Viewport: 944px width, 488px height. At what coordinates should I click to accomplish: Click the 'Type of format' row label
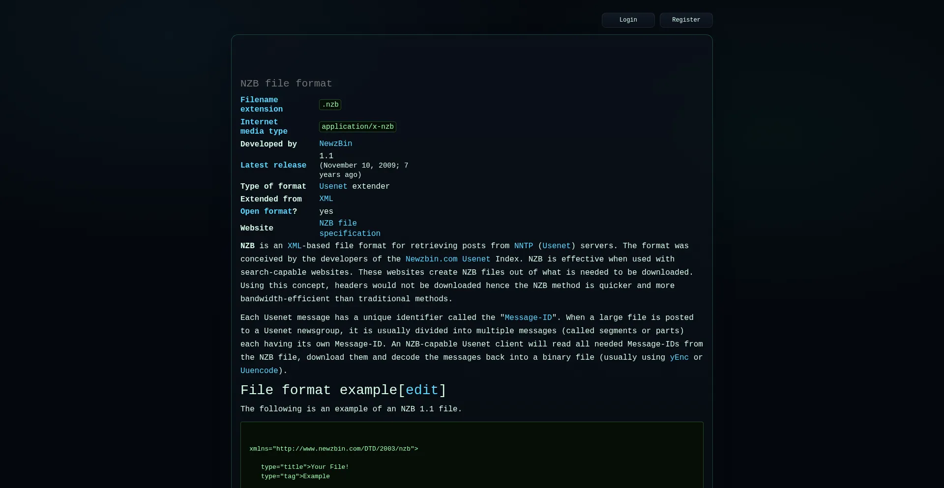[273, 187]
